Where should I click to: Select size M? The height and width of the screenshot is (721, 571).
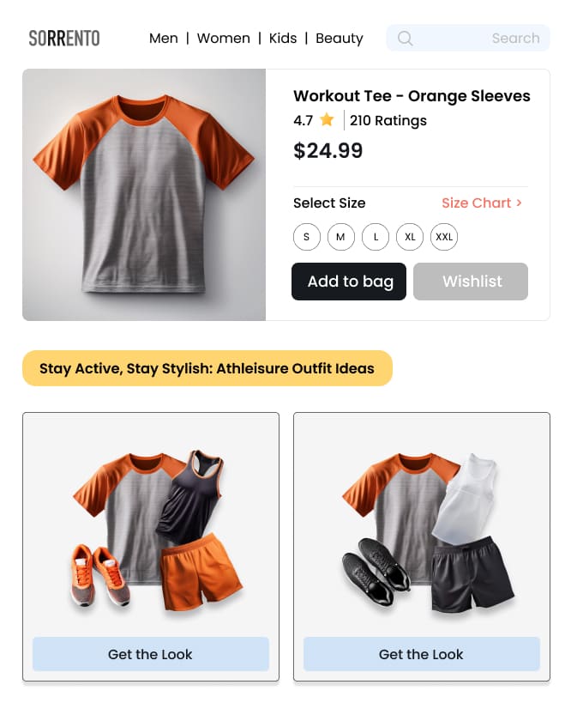coord(341,237)
